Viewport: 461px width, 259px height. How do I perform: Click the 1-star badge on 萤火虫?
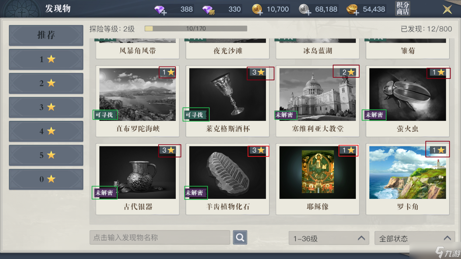(x=438, y=72)
